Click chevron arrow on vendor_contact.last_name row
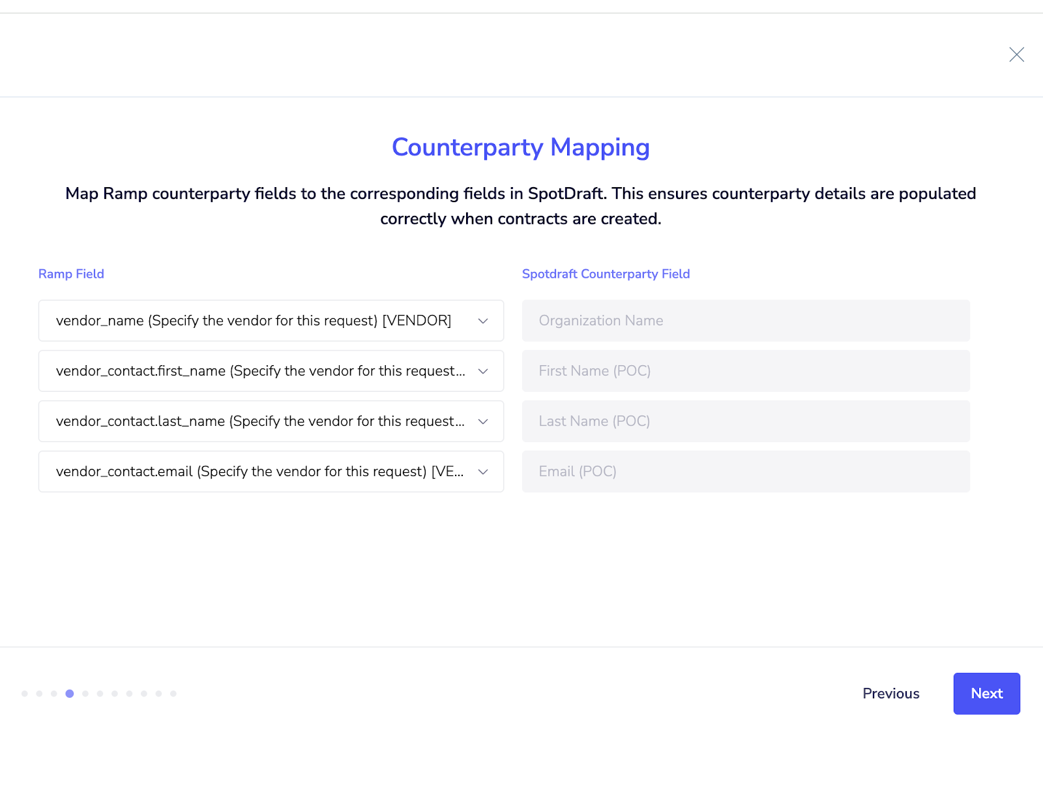The height and width of the screenshot is (789, 1043). pos(483,422)
